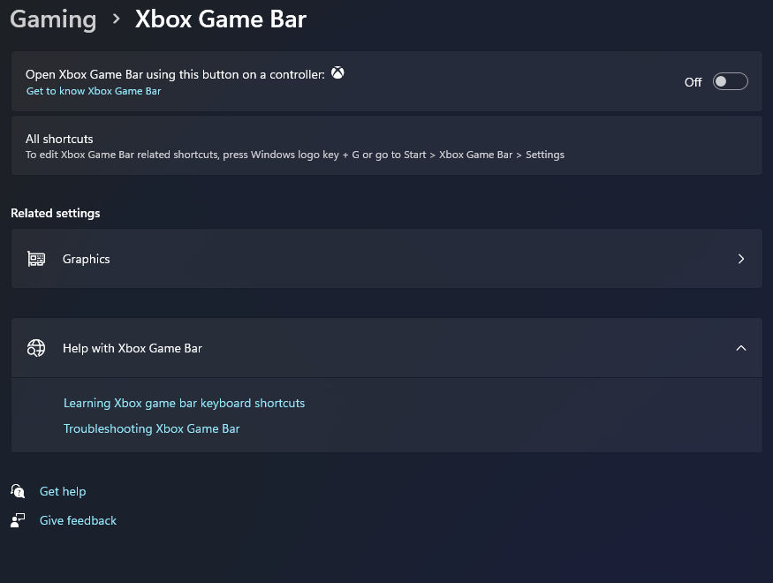Click the All shortcuts heading
773x583 pixels.
(59, 139)
